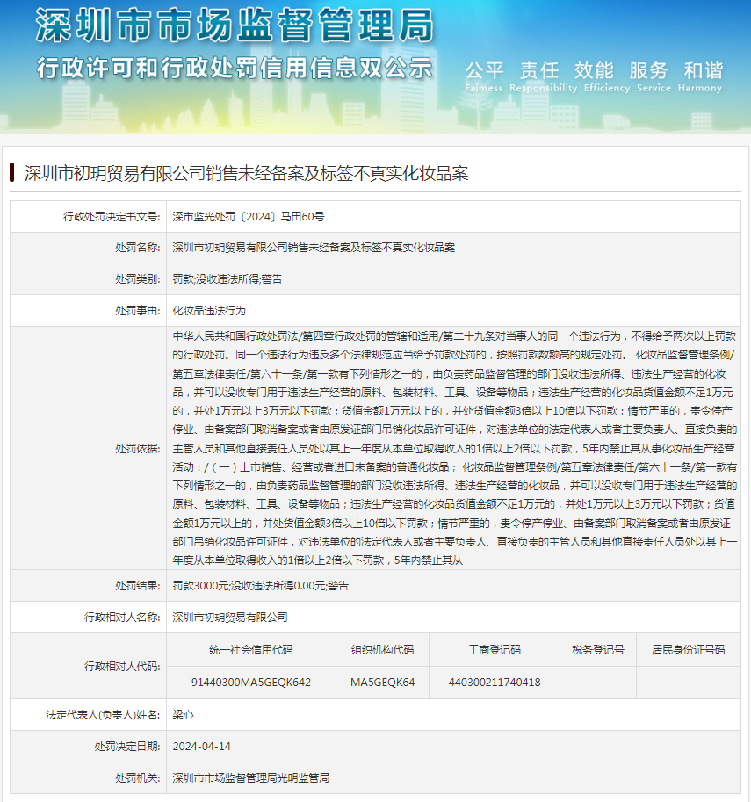Click the 和谐 Harmony slogan
The image size is (751, 802).
click(x=700, y=76)
